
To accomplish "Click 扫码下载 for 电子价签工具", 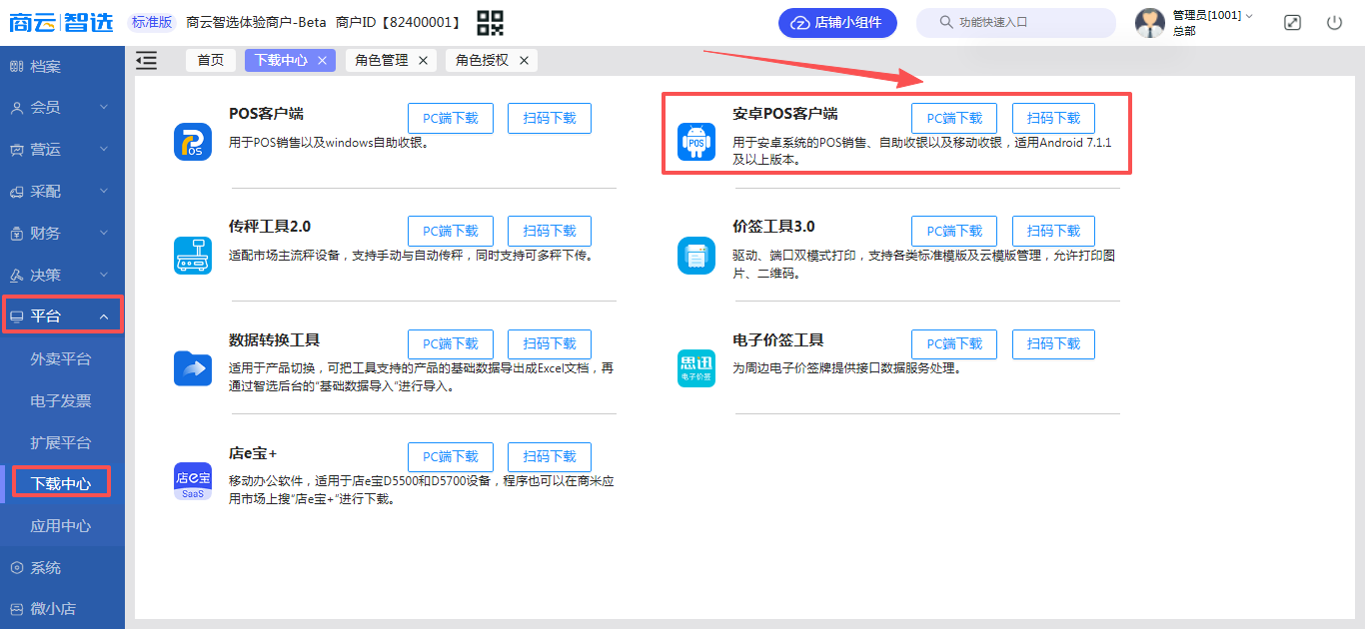I will pyautogui.click(x=1053, y=344).
